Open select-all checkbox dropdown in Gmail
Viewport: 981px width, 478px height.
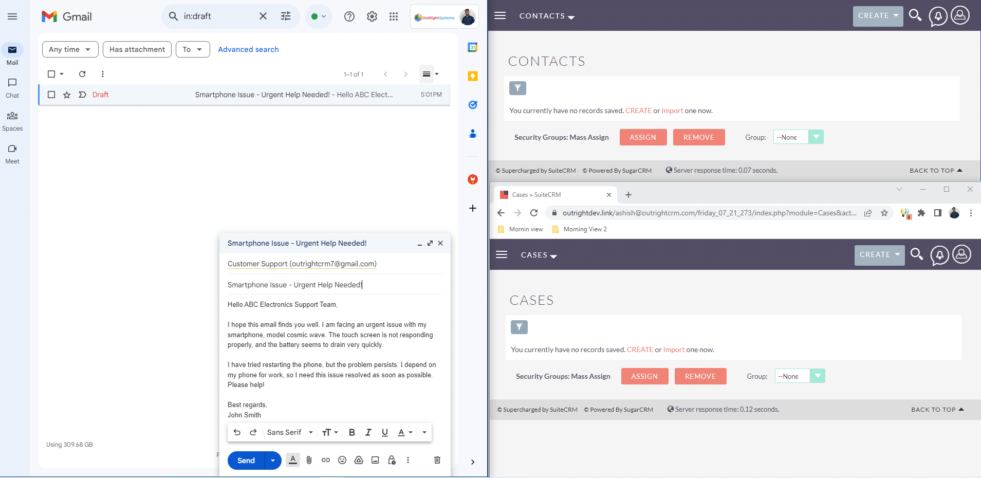[x=62, y=74]
